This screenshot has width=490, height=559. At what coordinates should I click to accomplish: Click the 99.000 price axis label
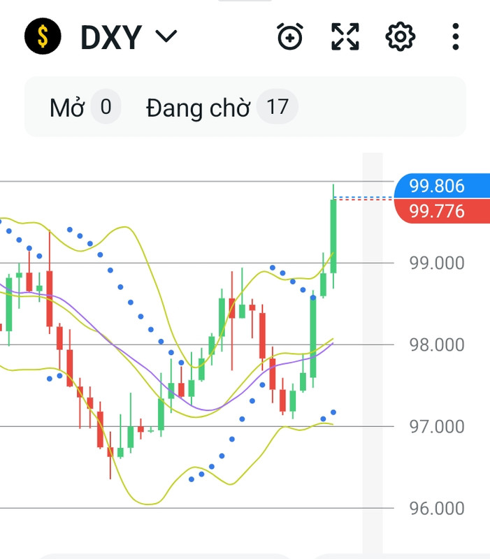[436, 263]
